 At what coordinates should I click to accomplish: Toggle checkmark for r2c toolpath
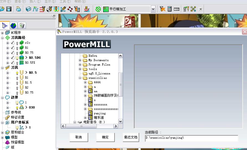(x=12, y=43)
